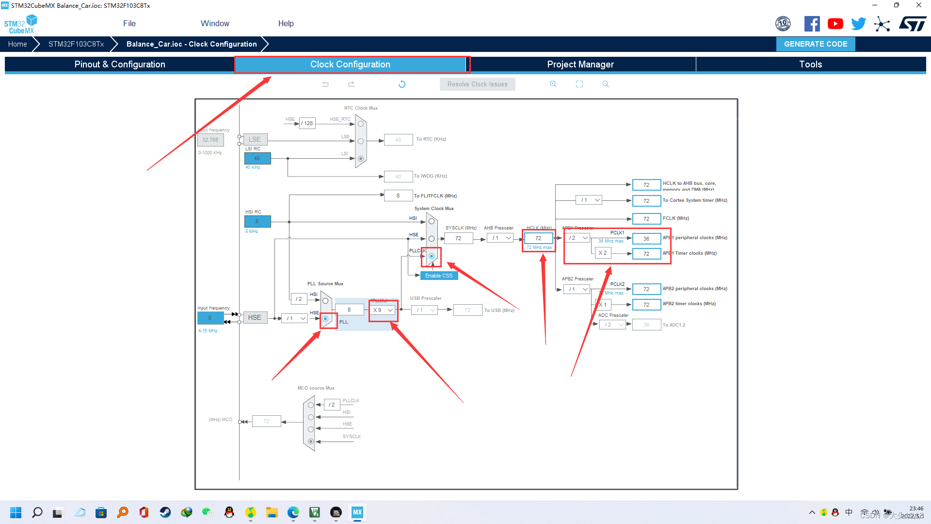Switch to Pinout & Configuration tab
The width and height of the screenshot is (931, 524).
click(x=120, y=65)
